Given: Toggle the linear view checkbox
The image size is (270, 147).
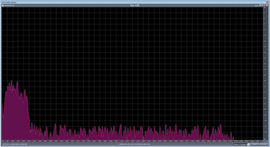Looking at the screenshot, I should (3, 6).
